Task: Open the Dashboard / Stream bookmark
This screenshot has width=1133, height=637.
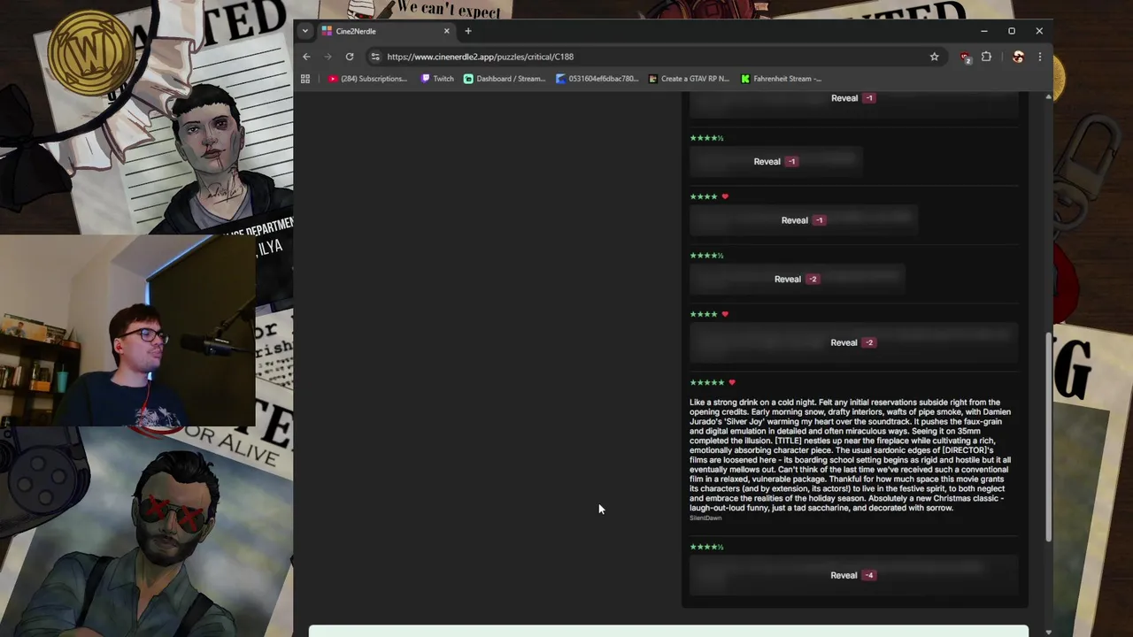Action: [x=505, y=79]
